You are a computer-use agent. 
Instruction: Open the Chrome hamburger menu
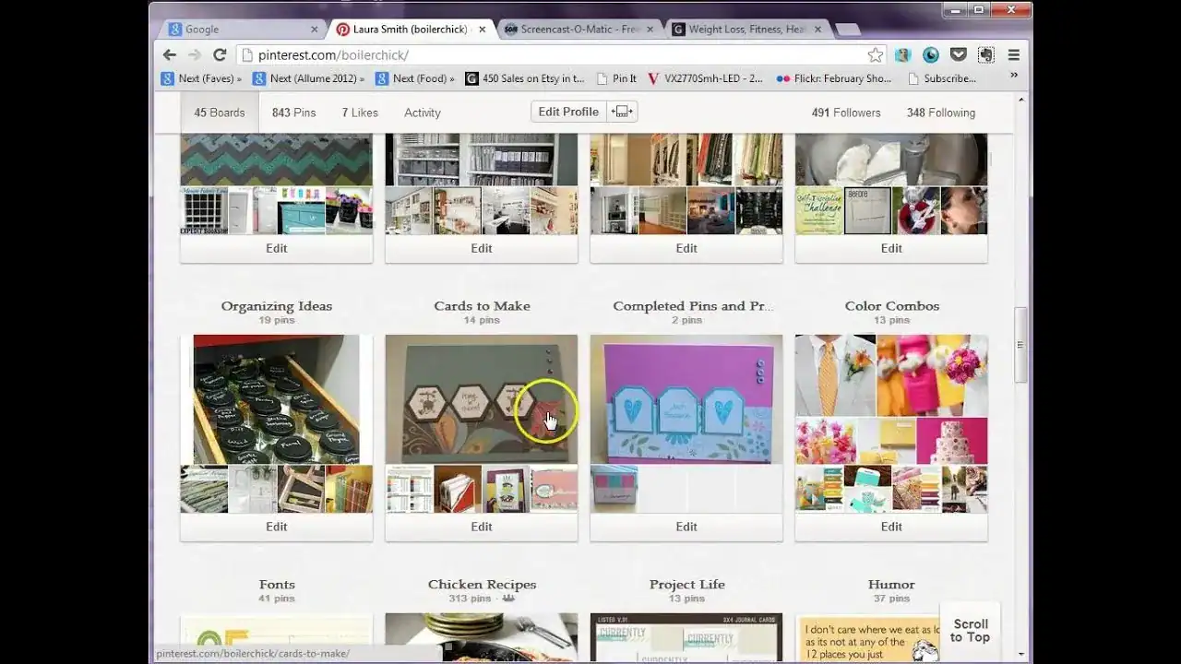click(x=1013, y=55)
